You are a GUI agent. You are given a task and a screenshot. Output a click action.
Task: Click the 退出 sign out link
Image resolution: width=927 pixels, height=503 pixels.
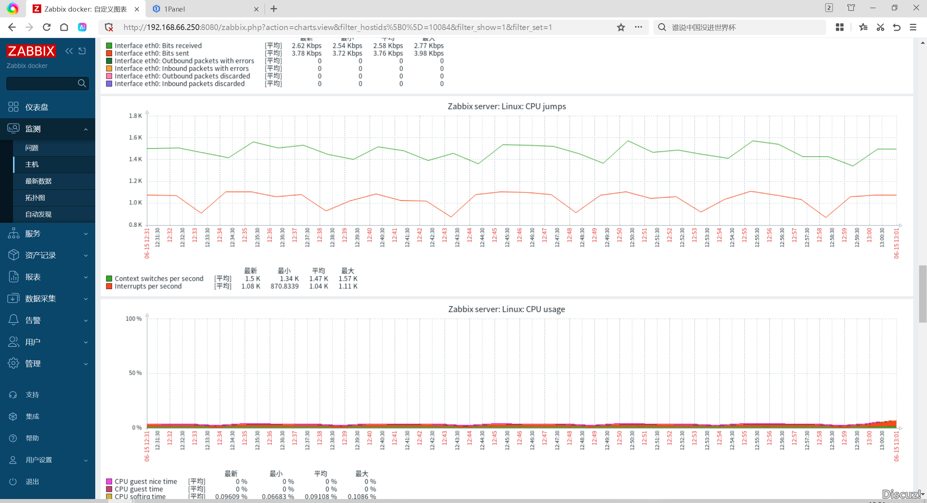(32, 482)
